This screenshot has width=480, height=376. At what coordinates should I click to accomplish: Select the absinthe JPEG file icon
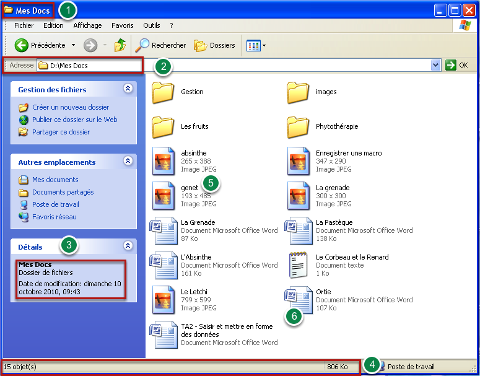pyautogui.click(x=164, y=161)
